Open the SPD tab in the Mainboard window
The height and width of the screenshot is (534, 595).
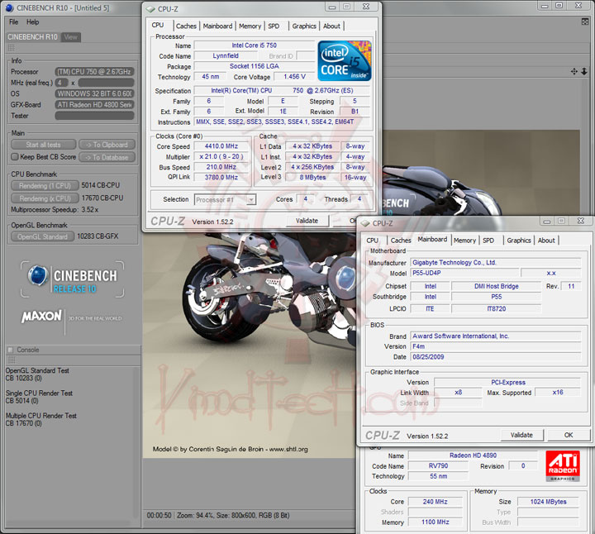(x=488, y=241)
